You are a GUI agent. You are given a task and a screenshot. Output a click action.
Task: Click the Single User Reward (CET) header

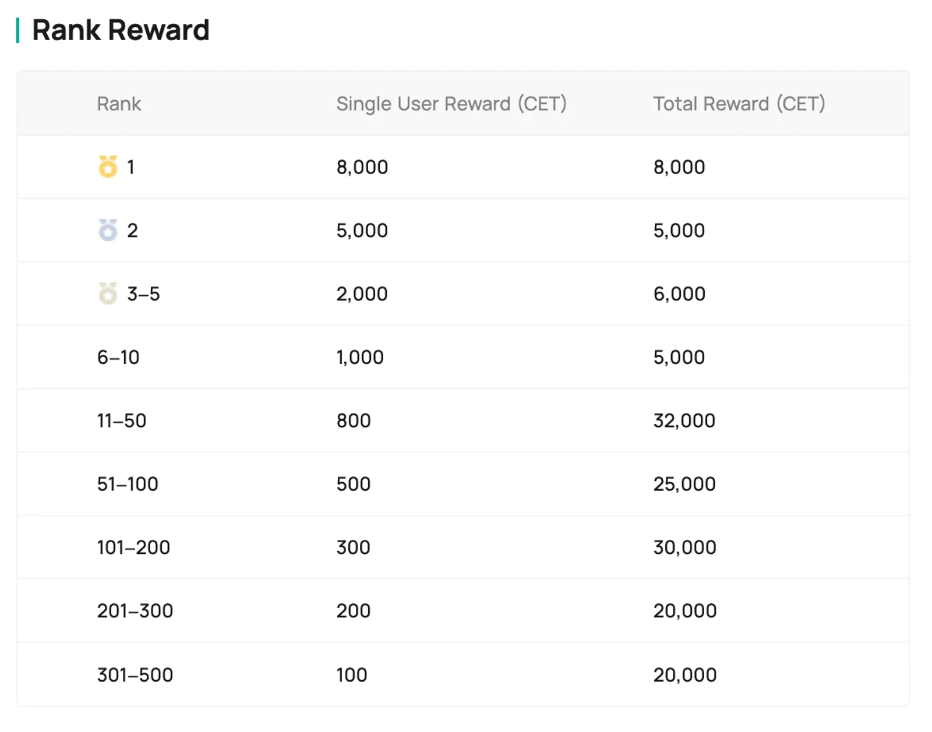(451, 104)
